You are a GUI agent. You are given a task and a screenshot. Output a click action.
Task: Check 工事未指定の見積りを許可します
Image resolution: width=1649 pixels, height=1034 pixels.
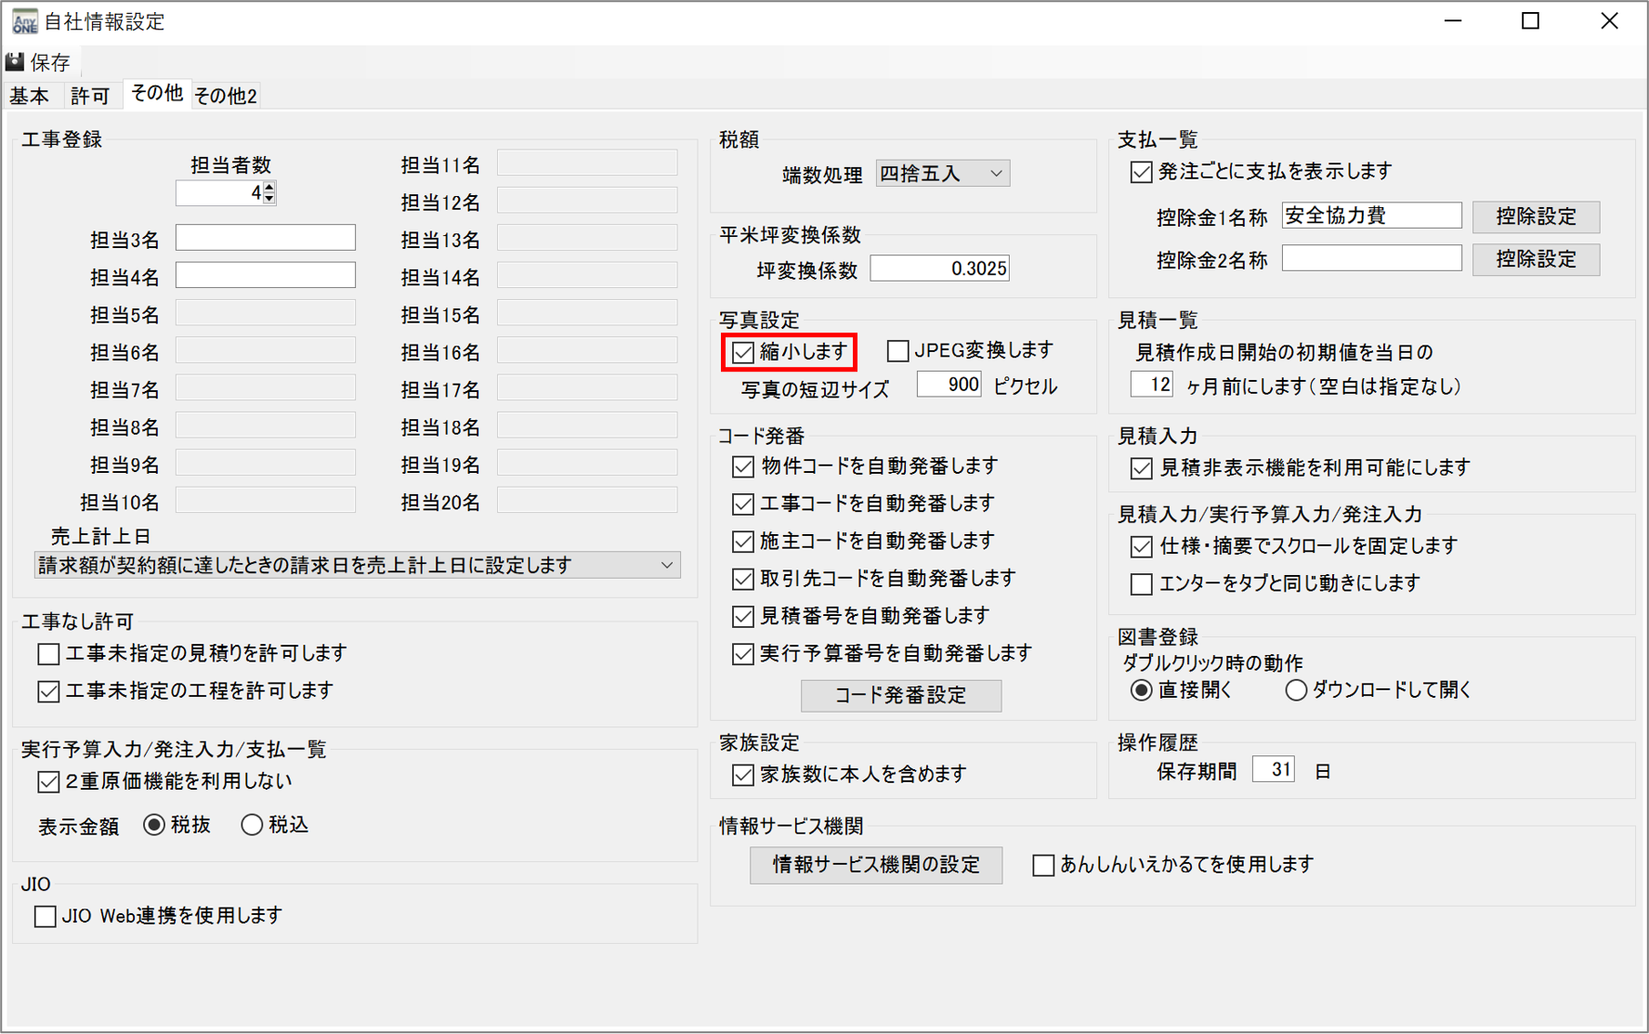pyautogui.click(x=48, y=654)
